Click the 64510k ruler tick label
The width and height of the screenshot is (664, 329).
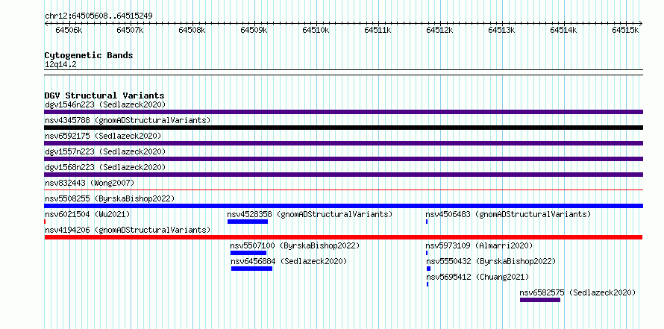(x=316, y=30)
